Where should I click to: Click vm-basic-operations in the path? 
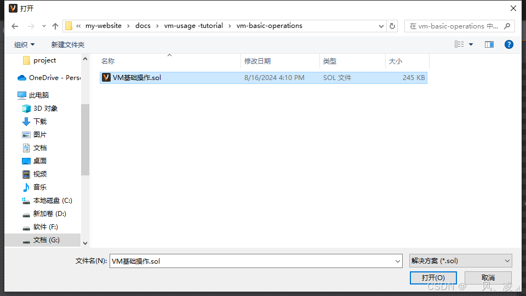point(270,26)
